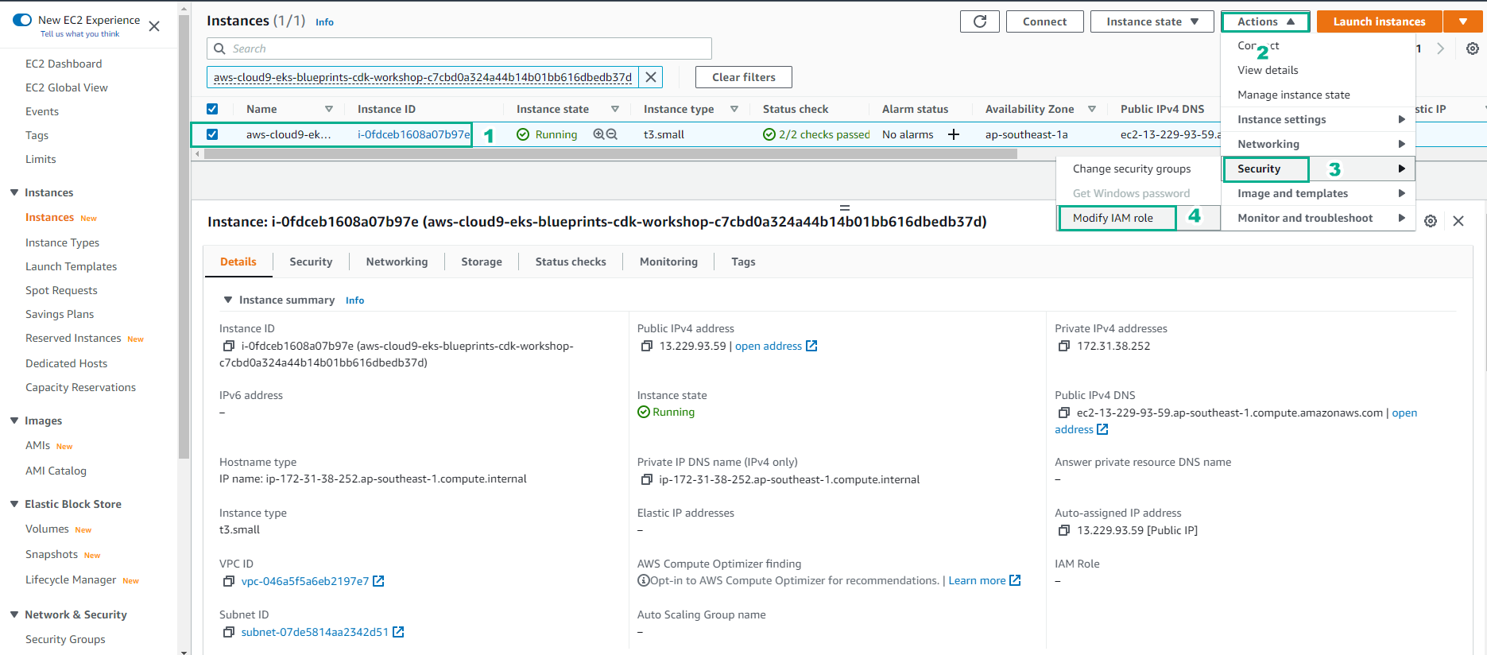Screen dimensions: 1487x655
Task: Copy the Public IPv4 DNS name
Action: pos(1064,413)
